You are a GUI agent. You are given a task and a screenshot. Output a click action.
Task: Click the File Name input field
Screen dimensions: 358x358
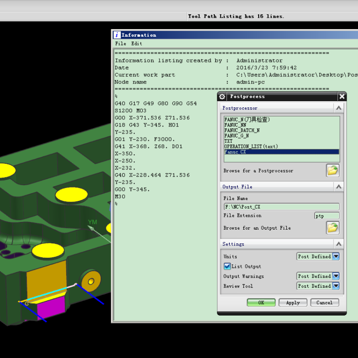point(282,207)
